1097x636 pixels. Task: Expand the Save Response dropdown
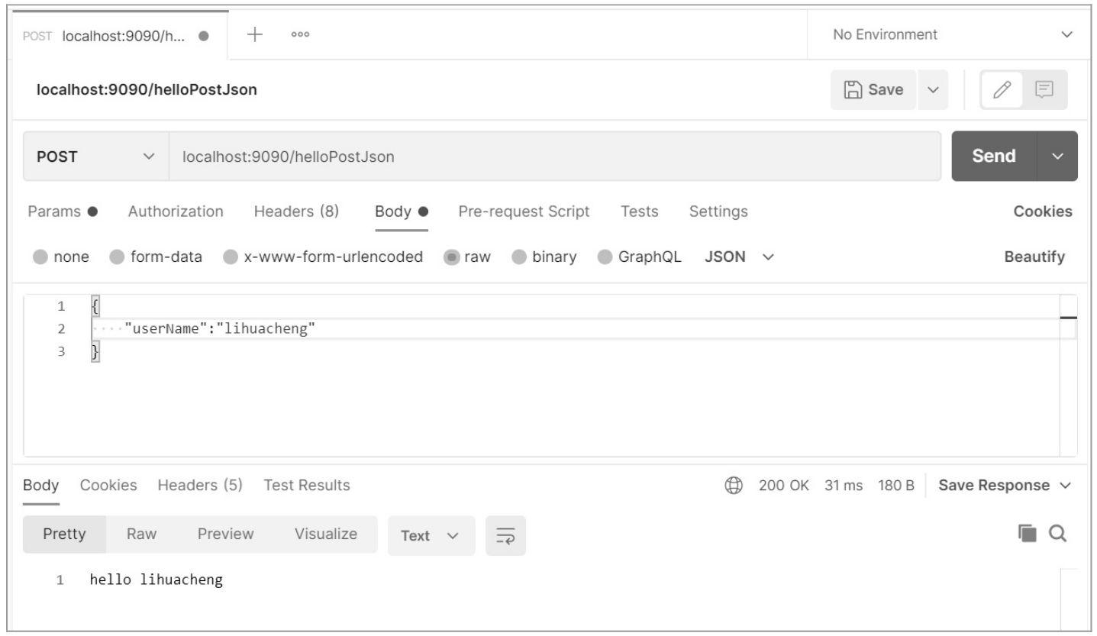1005,486
